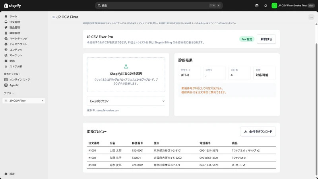This screenshot has width=318, height=179.
Task: Click the Shopify logo
Action: (x=12, y=6)
